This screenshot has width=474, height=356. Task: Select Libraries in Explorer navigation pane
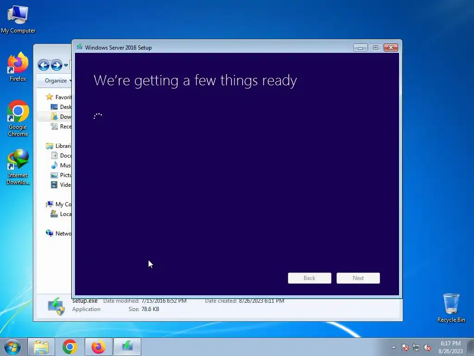[59, 146]
